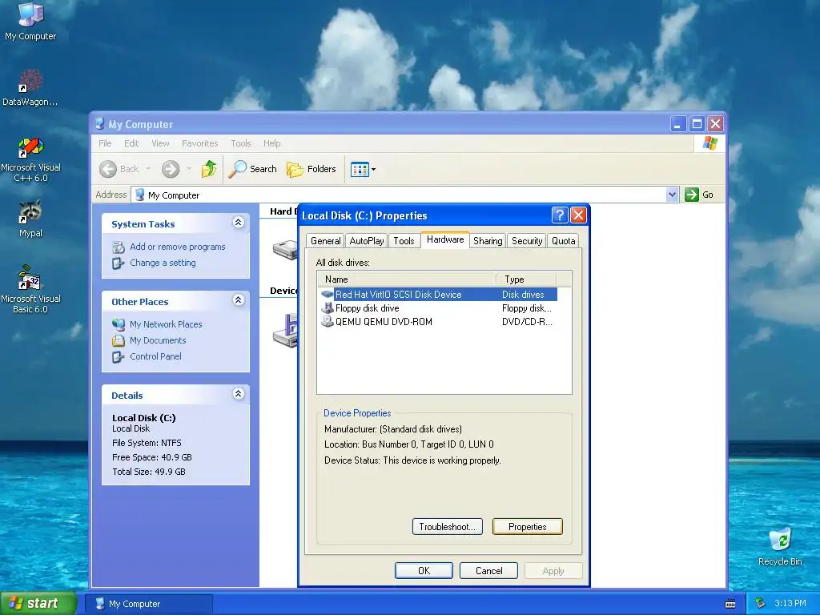The width and height of the screenshot is (820, 615).
Task: Switch to AutoPlay tab
Action: pos(367,241)
